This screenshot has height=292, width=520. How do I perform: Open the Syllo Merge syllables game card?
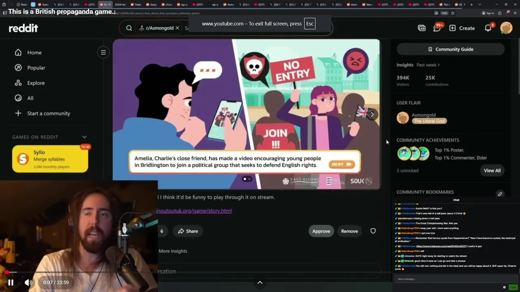point(50,159)
